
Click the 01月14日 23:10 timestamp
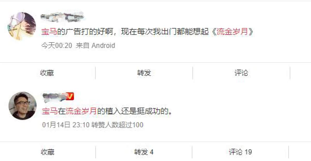coord(66,125)
